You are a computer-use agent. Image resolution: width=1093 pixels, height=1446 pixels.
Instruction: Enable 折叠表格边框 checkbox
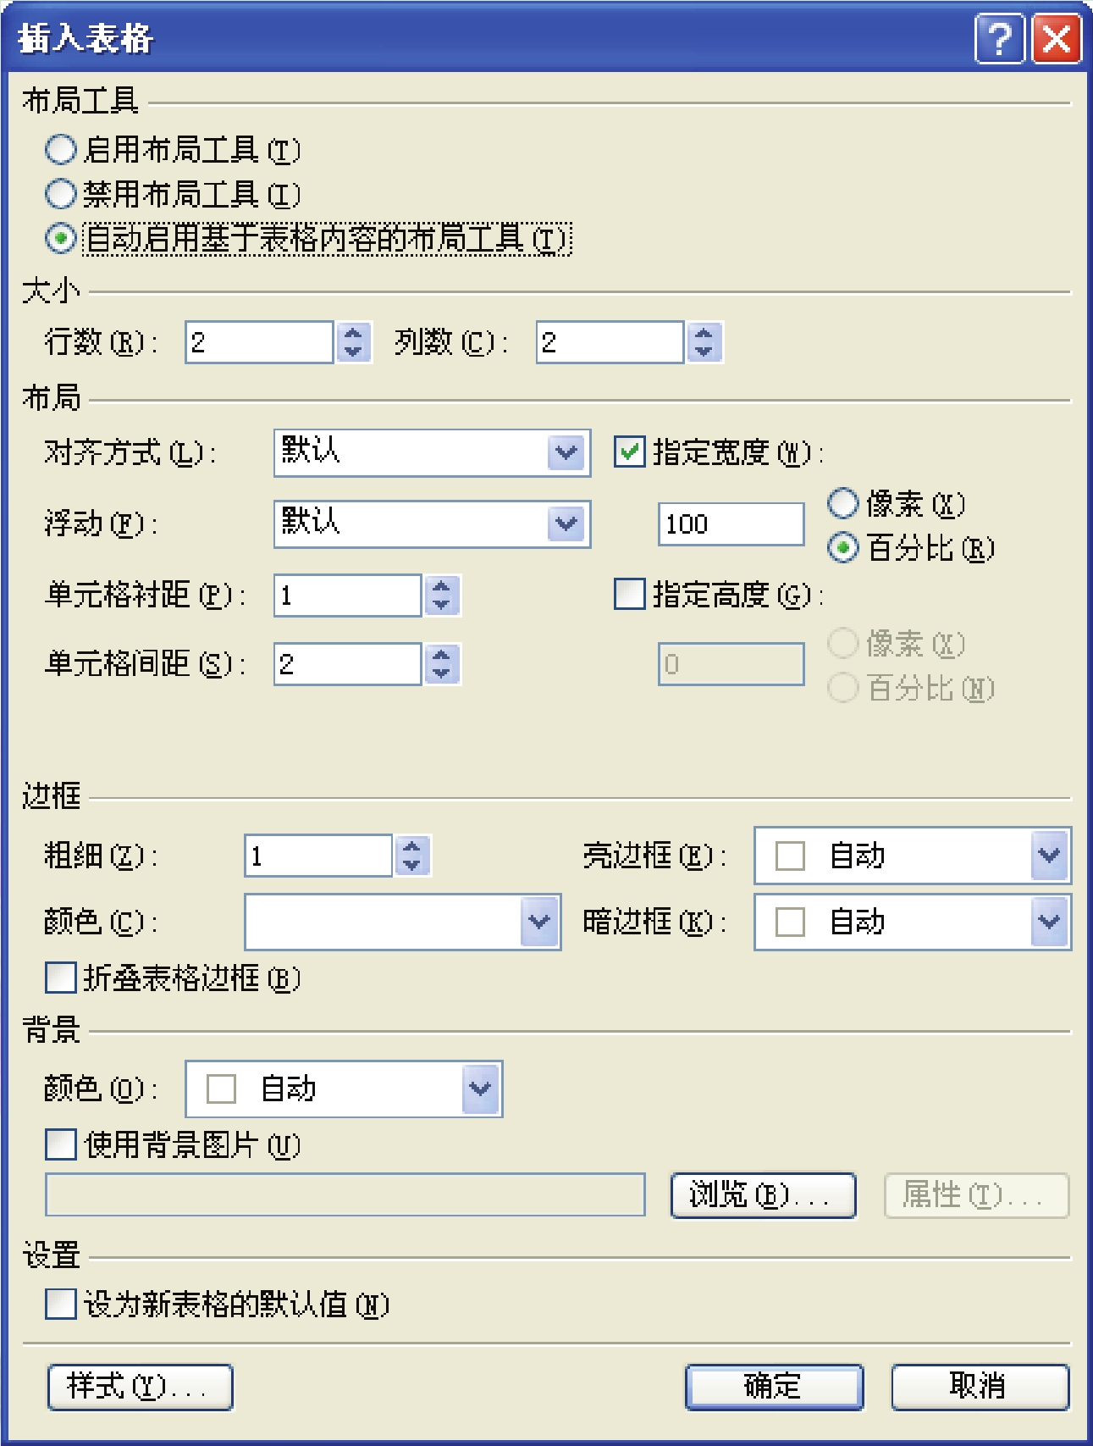[60, 978]
